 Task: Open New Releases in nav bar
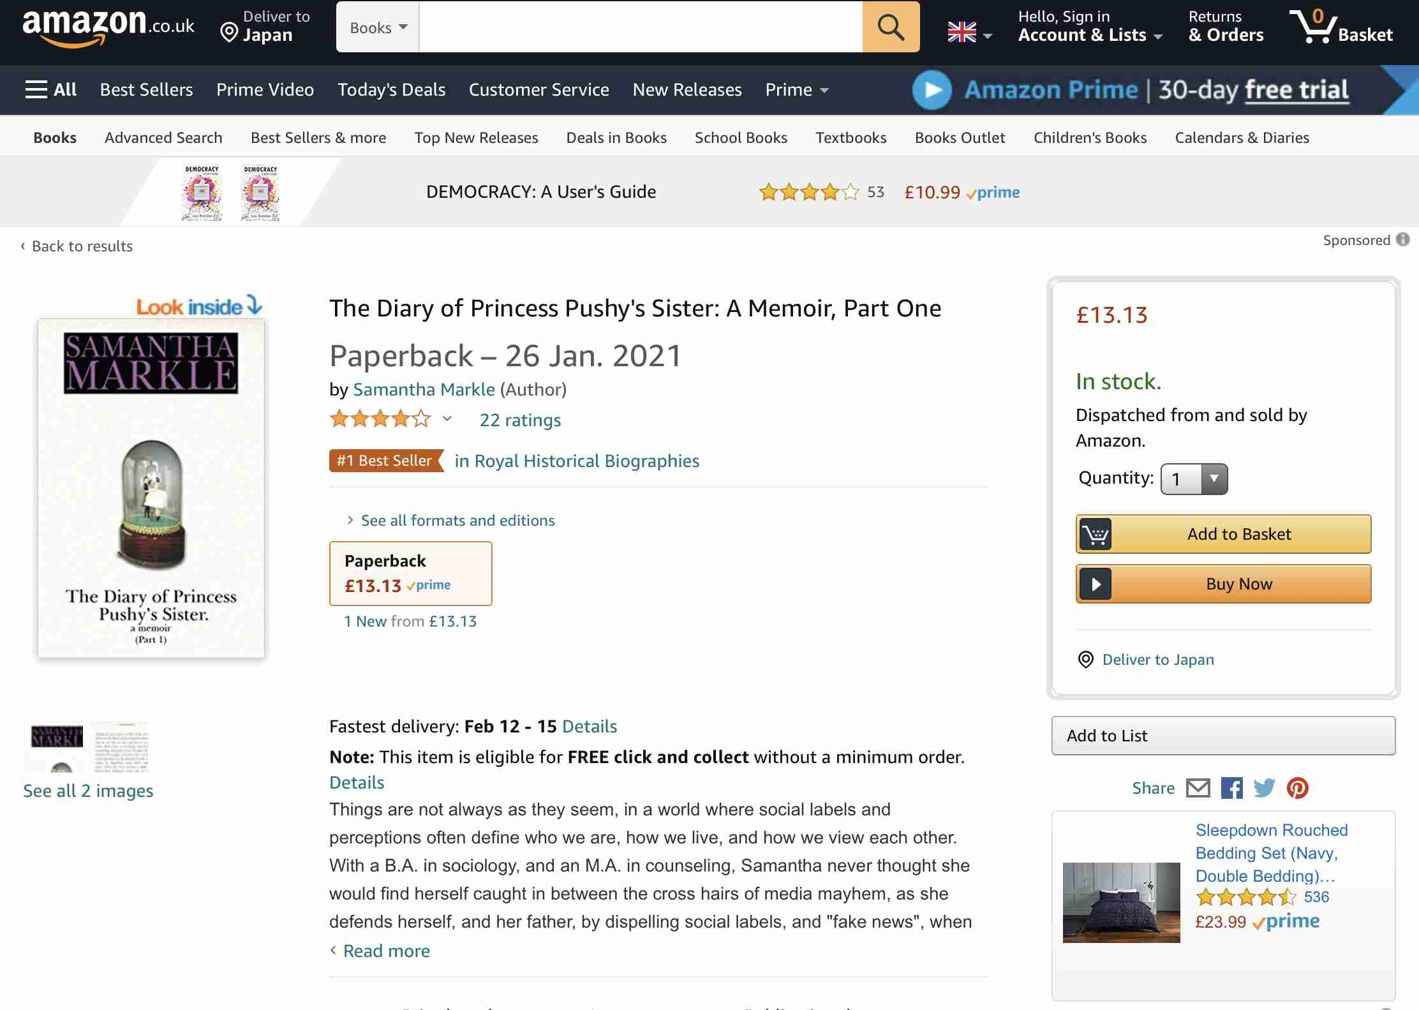click(x=687, y=89)
